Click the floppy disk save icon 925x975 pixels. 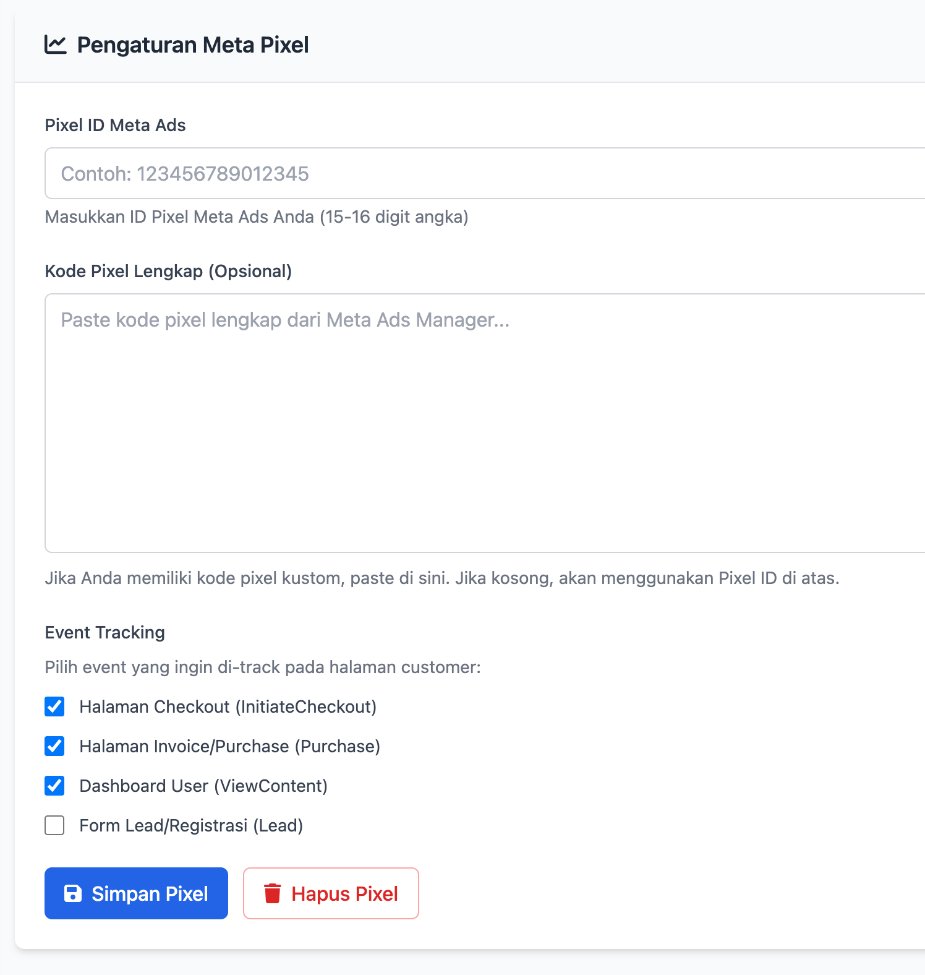pyautogui.click(x=73, y=893)
